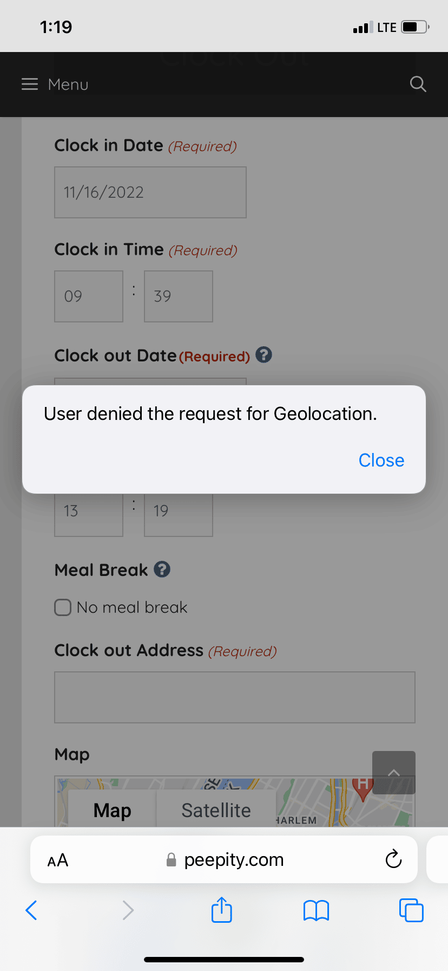
Task: Select the Map view tab
Action: [x=112, y=810]
